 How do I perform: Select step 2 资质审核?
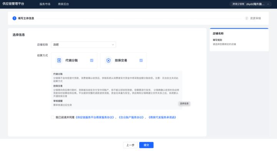point(253,18)
